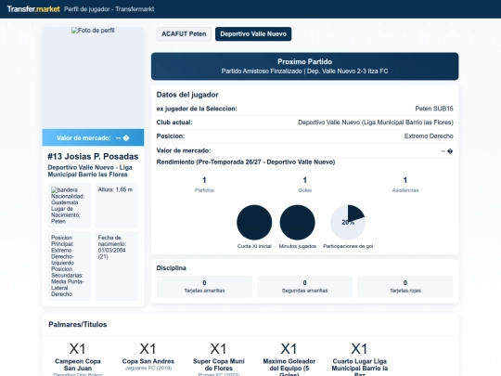Click the Super Copa Muni de Flores title

click(x=219, y=365)
